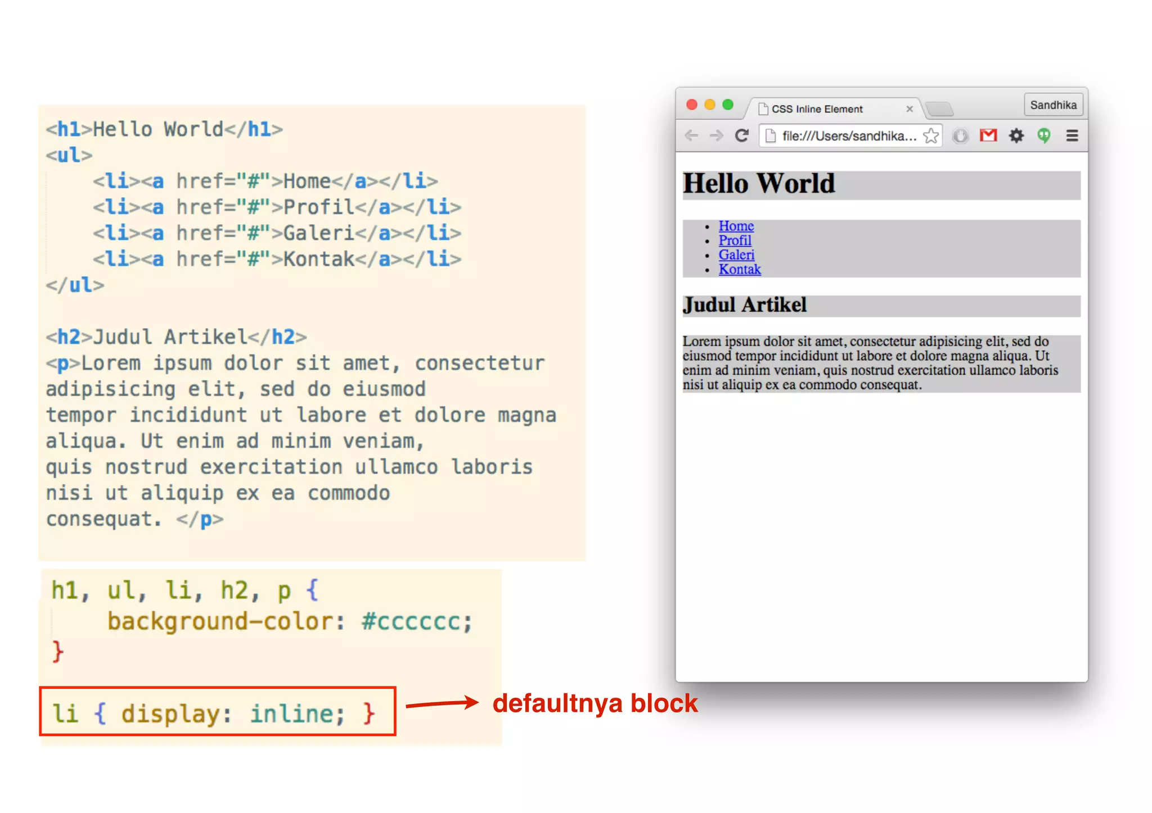Screen dimensions: 1152x813
Task: Click the gray circular extension icon
Action: pos(960,135)
